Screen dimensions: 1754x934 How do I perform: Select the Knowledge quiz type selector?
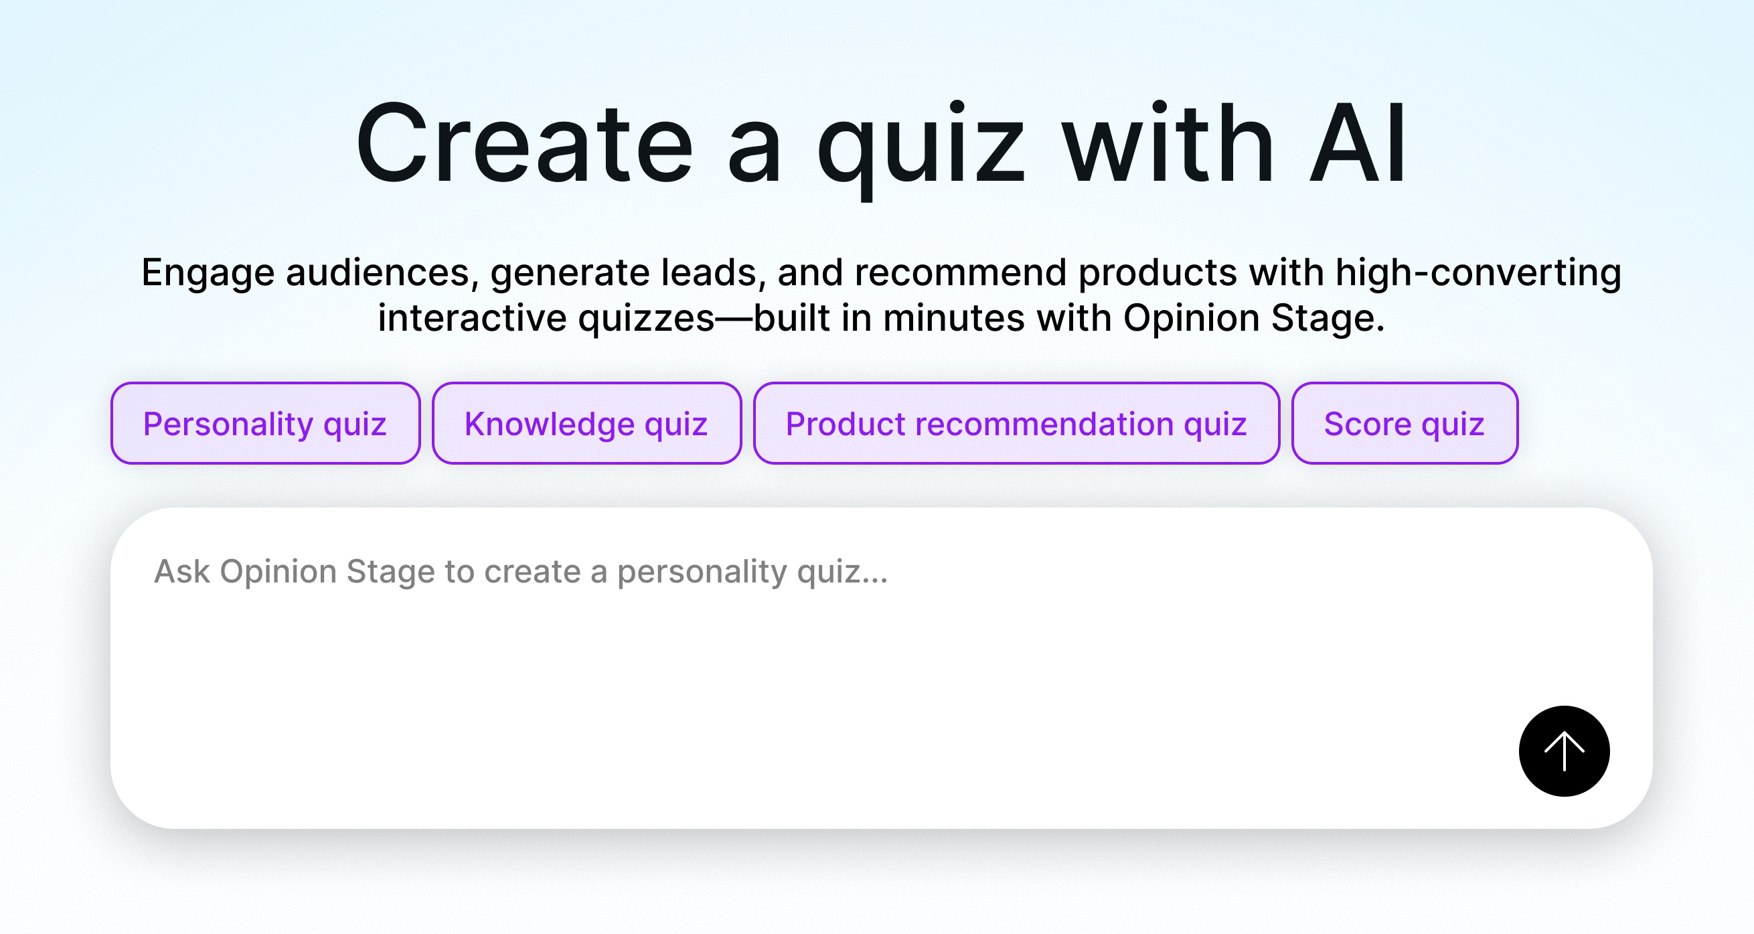[586, 422]
